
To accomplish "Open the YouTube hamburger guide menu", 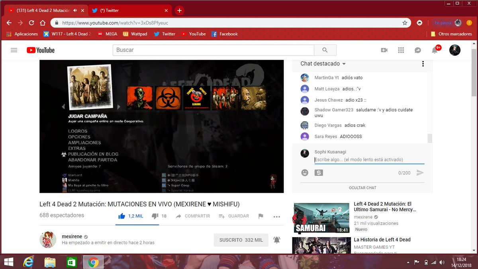I will pyautogui.click(x=14, y=50).
